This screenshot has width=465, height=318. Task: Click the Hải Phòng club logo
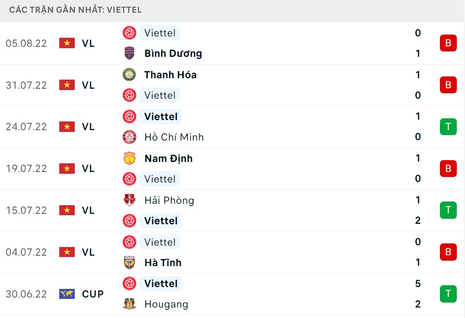[129, 200]
